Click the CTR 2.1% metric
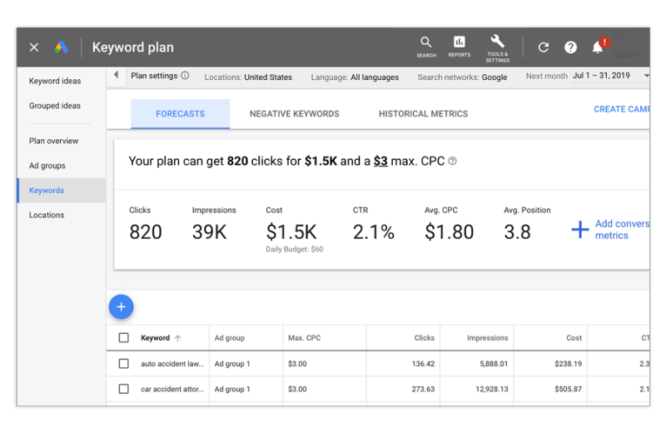The image size is (666, 433). coord(373,224)
